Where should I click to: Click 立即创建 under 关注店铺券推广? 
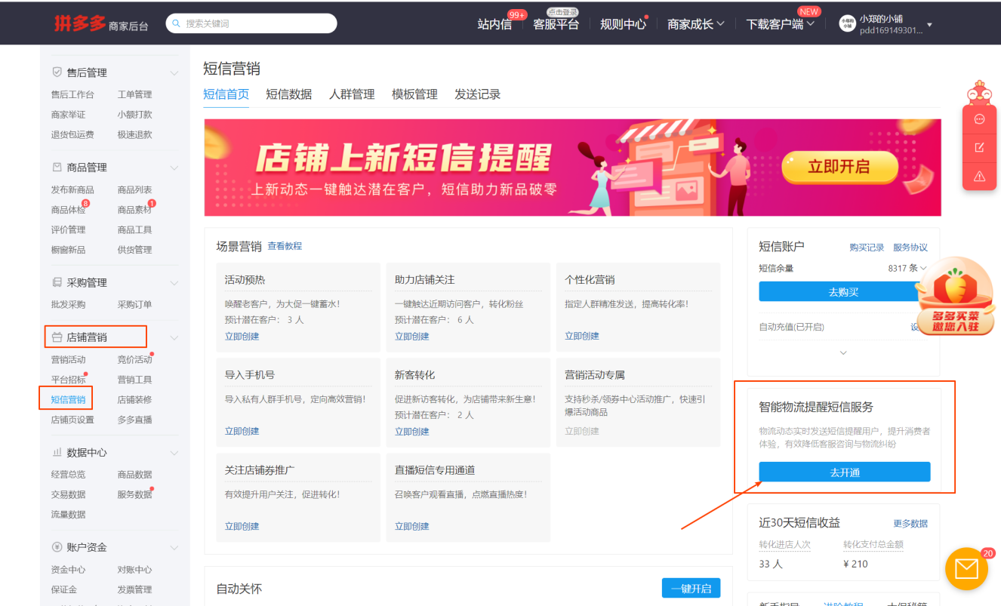click(242, 527)
